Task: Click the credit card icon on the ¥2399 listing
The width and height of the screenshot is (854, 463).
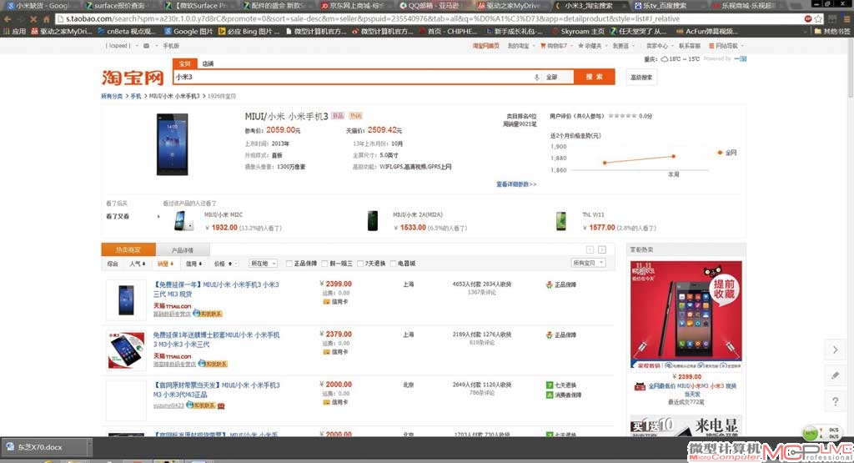Action: pyautogui.click(x=327, y=302)
